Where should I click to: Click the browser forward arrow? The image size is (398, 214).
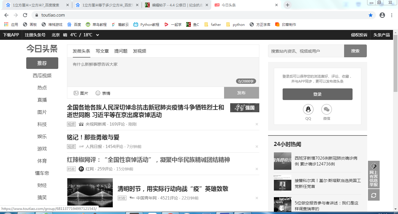click(16, 15)
